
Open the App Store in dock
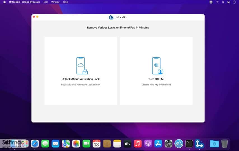(x=158, y=144)
